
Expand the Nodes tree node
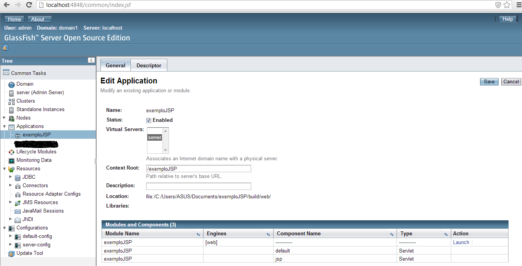tap(4, 118)
